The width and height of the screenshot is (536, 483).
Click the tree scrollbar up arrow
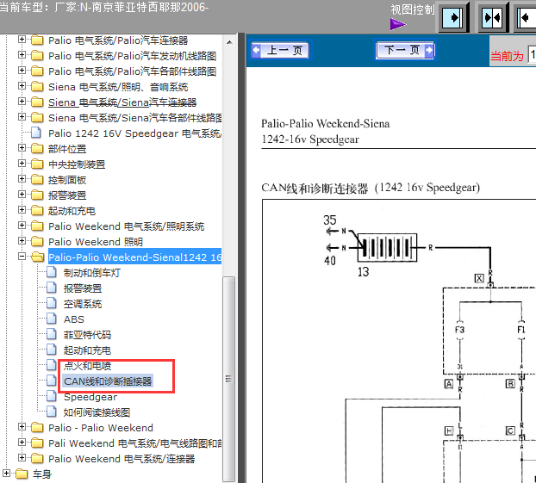click(x=229, y=42)
